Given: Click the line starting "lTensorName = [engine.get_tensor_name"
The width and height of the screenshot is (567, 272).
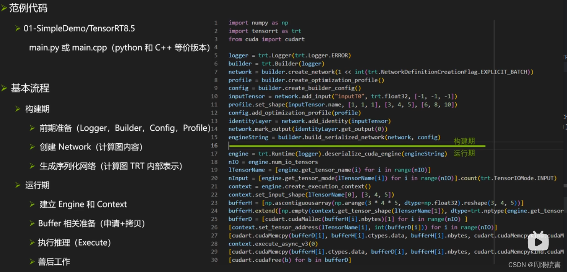Looking at the screenshot, I should [x=330, y=170].
